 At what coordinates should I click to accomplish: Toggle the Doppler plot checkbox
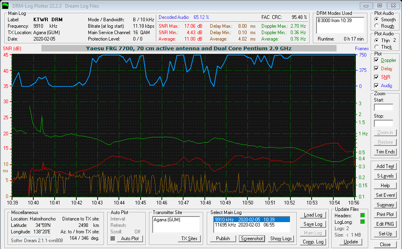pos(376,60)
